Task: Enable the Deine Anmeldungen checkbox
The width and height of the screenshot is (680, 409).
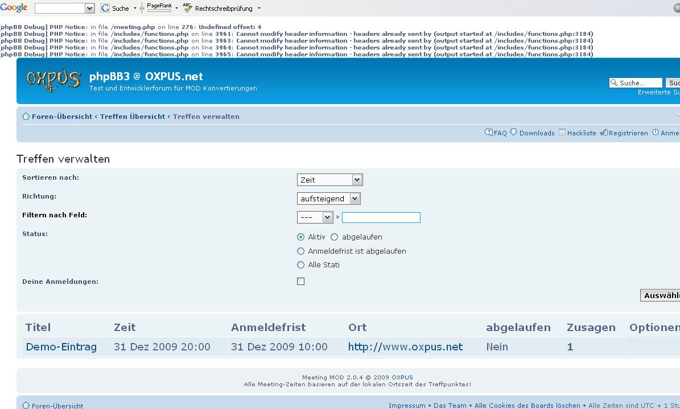Action: coord(301,281)
